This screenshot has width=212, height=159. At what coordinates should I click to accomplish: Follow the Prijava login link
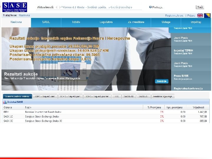pos(191,16)
